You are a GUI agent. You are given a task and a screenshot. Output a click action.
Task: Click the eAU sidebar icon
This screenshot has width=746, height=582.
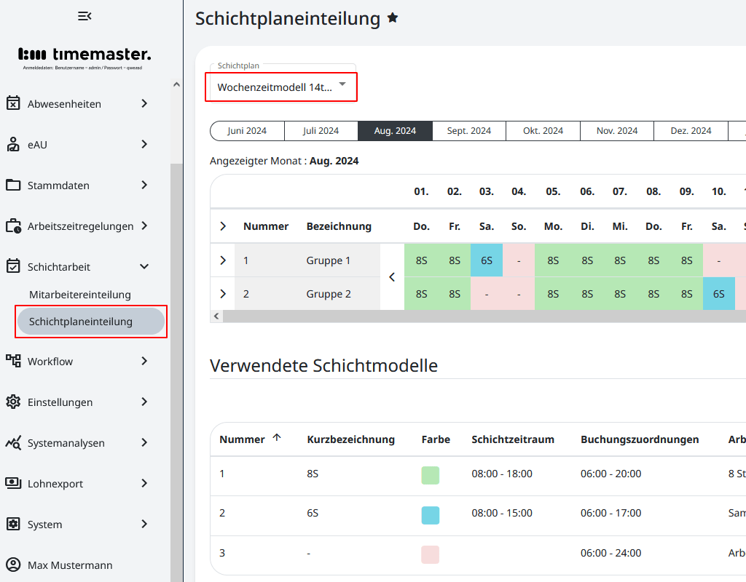(x=13, y=144)
